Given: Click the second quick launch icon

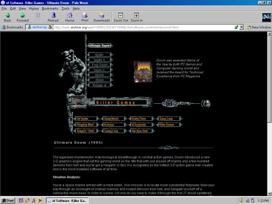Looking at the screenshot, I should tap(27, 200).
